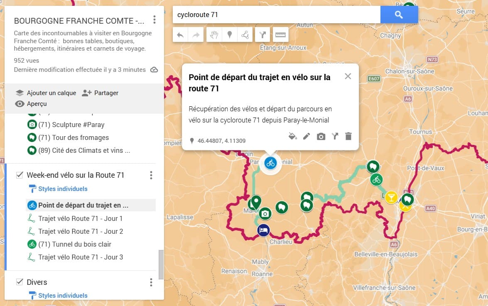Delete the marker with the trash icon
Viewport: 488px width, 306px height.
pos(348,136)
